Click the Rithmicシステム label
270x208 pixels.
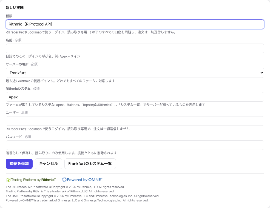point(18,89)
